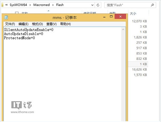This screenshot has height=122, width=161.
Task: Click the Notepad icon in title bar
Action: coord(6,17)
